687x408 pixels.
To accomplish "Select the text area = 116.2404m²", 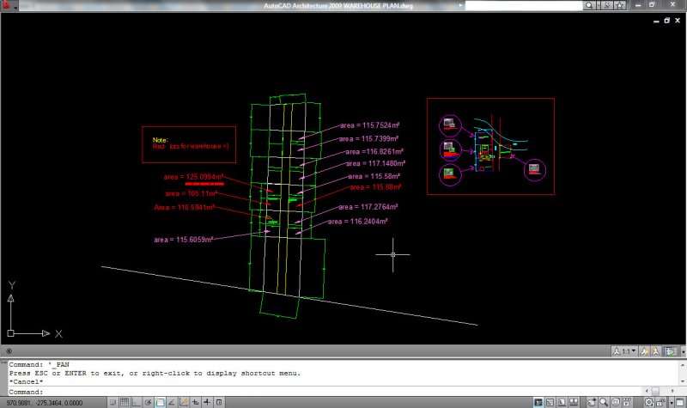I will click(357, 222).
